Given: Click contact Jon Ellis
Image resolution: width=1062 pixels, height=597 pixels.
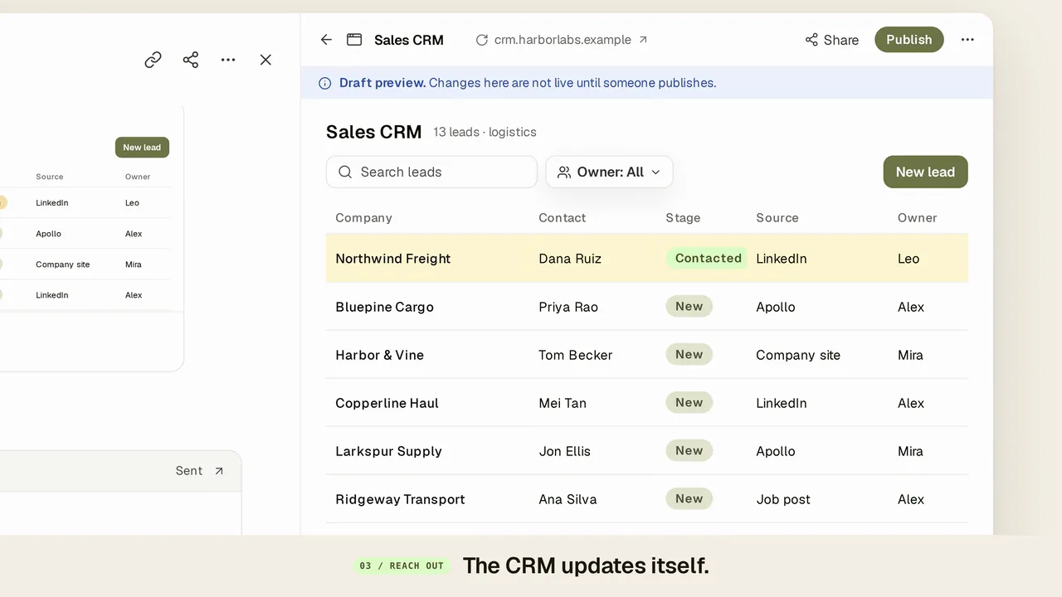Looking at the screenshot, I should point(564,451).
